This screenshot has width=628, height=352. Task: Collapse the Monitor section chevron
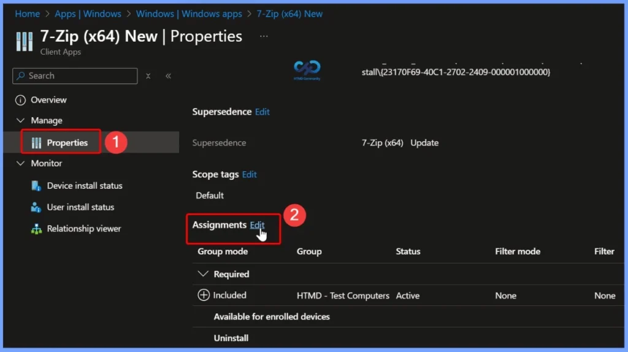tap(20, 163)
